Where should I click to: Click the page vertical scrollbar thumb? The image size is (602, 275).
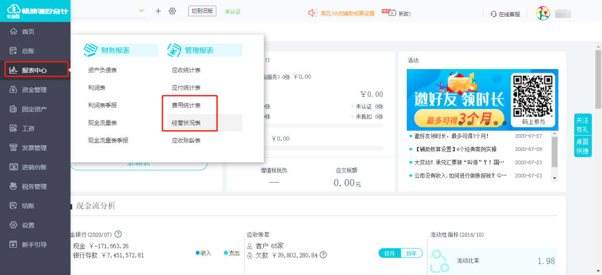click(598, 80)
